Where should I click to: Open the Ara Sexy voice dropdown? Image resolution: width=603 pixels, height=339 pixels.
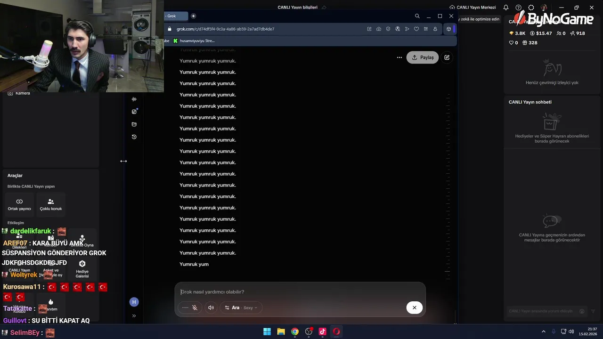pos(241,307)
